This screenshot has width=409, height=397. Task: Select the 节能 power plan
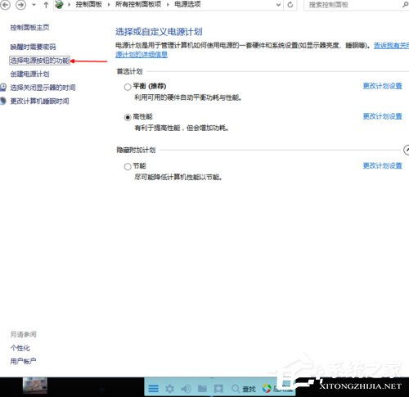(128, 166)
